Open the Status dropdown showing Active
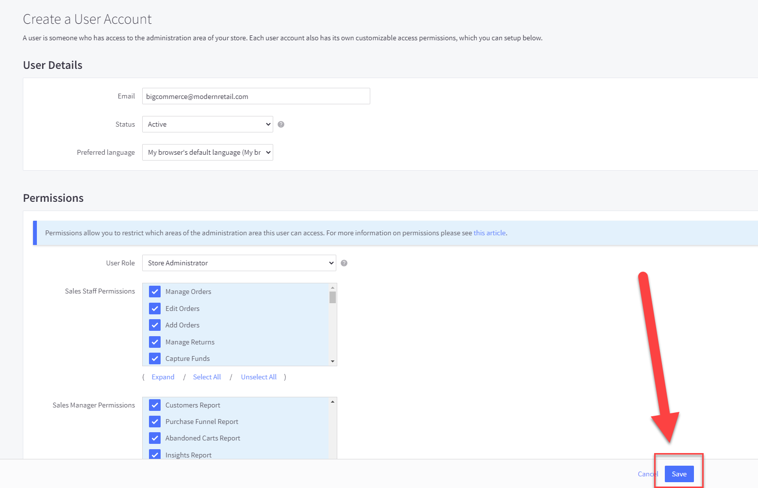This screenshot has width=758, height=488. (208, 124)
